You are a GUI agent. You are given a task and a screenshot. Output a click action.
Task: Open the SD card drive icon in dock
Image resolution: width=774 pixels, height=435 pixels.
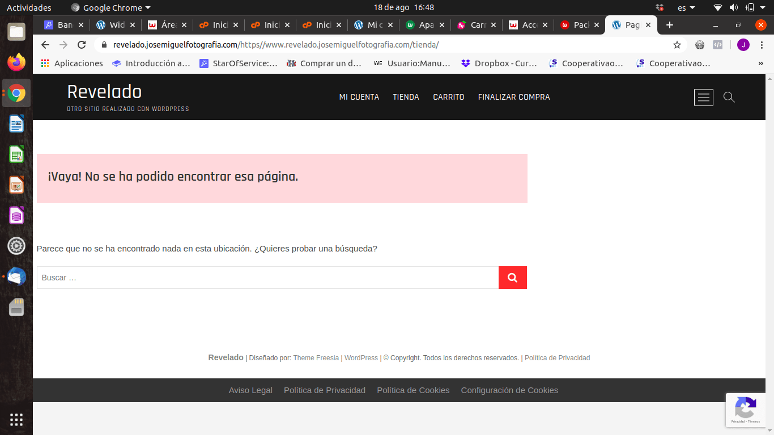pyautogui.click(x=16, y=307)
